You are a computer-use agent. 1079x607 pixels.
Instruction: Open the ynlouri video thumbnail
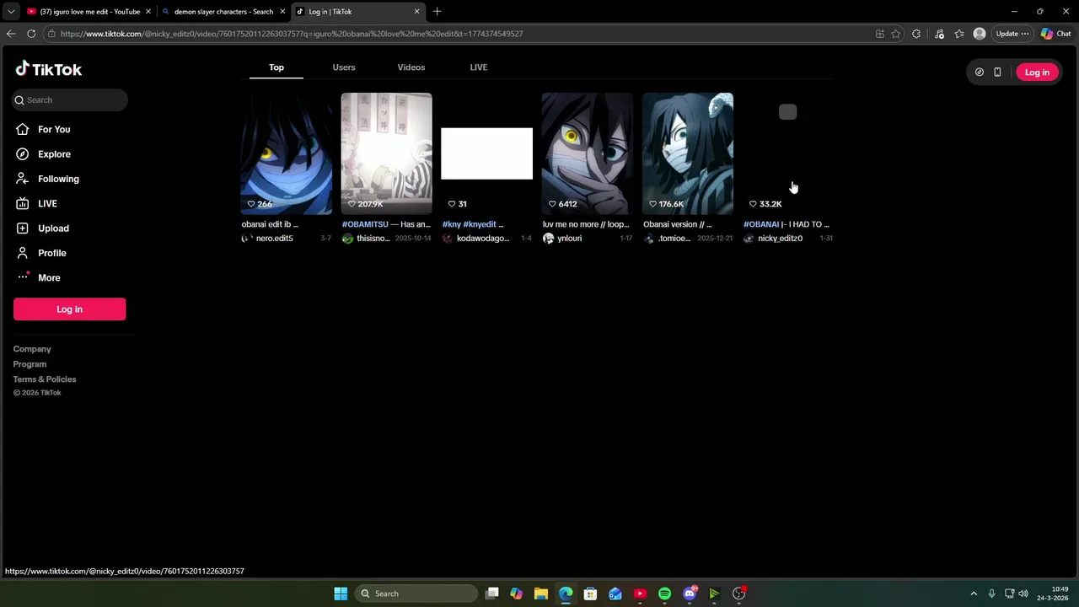point(588,153)
